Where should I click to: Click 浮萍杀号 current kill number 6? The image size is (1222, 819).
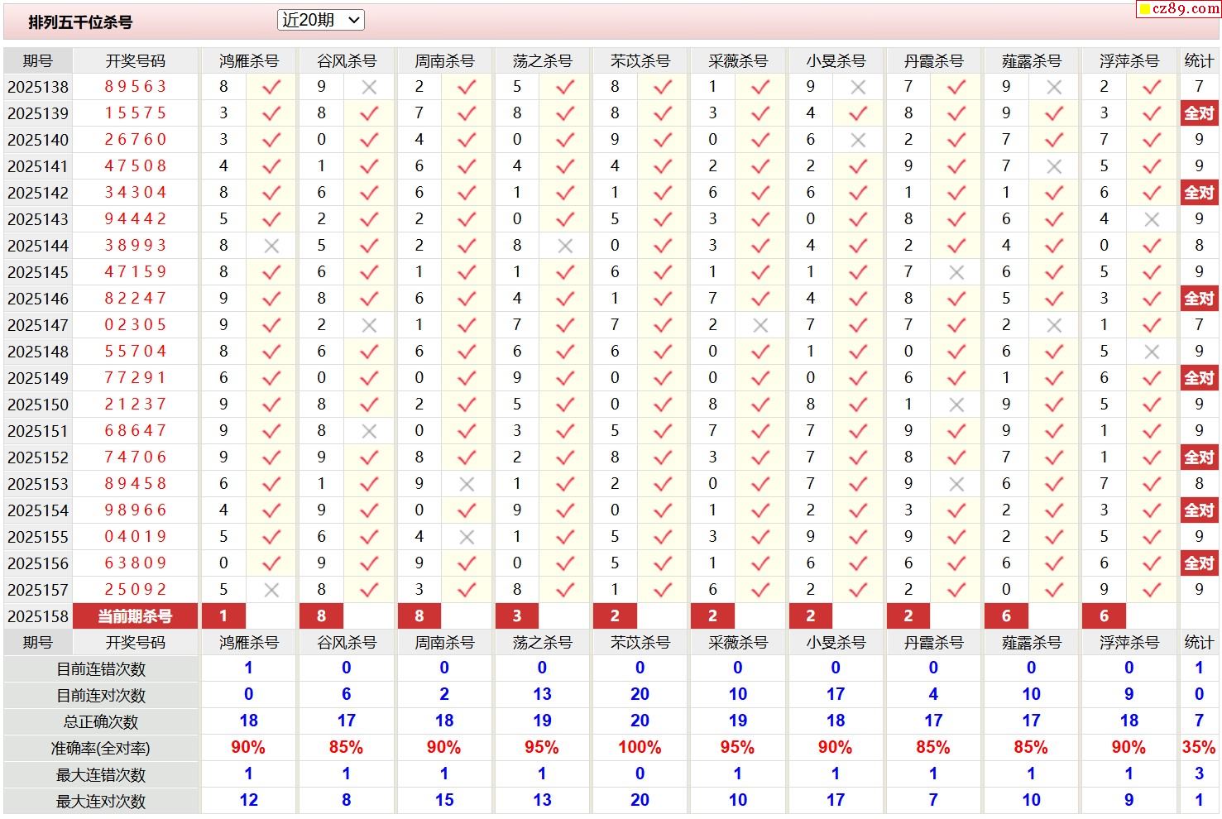[x=1104, y=616]
